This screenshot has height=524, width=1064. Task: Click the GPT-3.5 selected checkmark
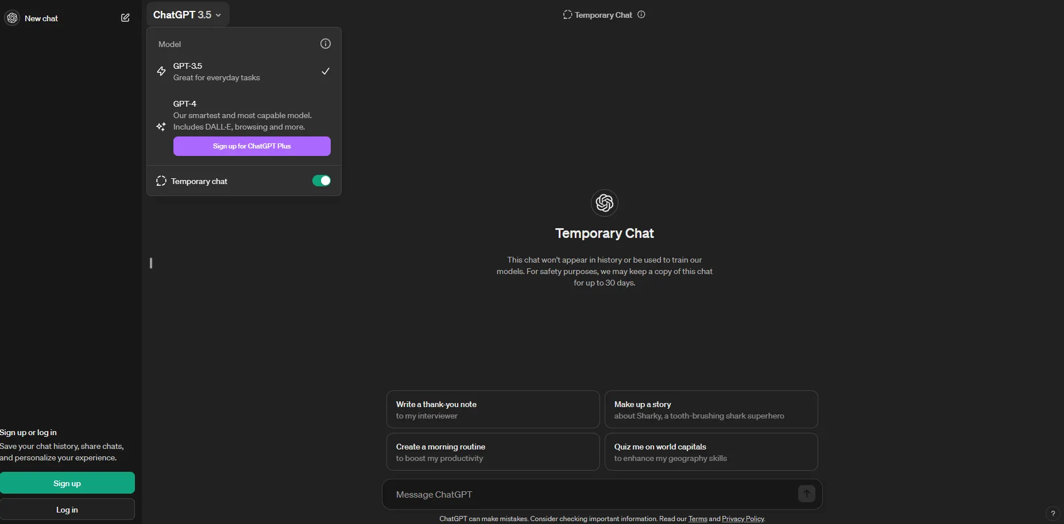pos(325,72)
